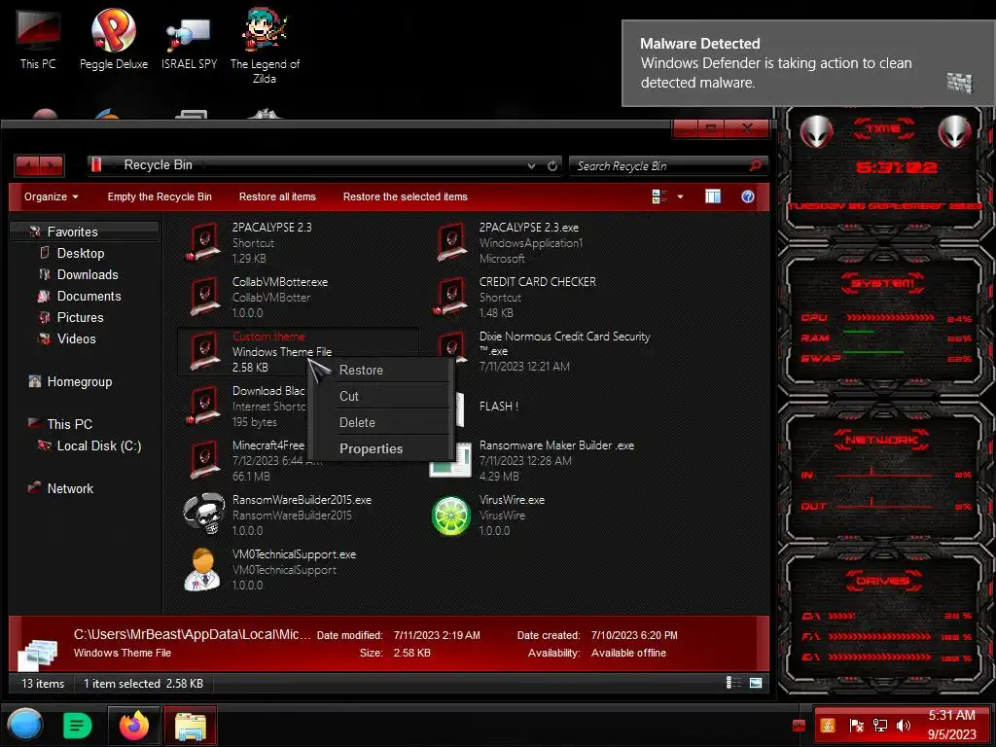Open the Organize dropdown menu
Viewport: 996px width, 747px height.
51,196
